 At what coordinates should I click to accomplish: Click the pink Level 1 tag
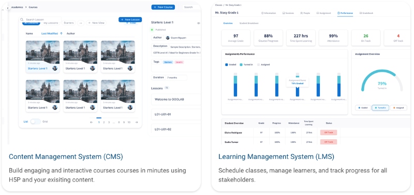(179, 62)
